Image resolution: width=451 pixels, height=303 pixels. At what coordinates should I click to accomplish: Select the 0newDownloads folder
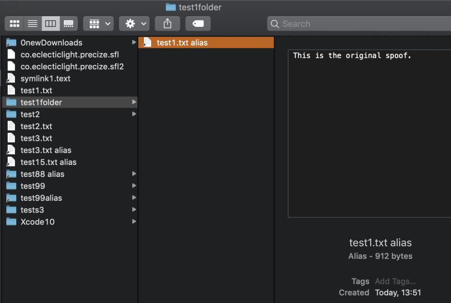pos(51,43)
